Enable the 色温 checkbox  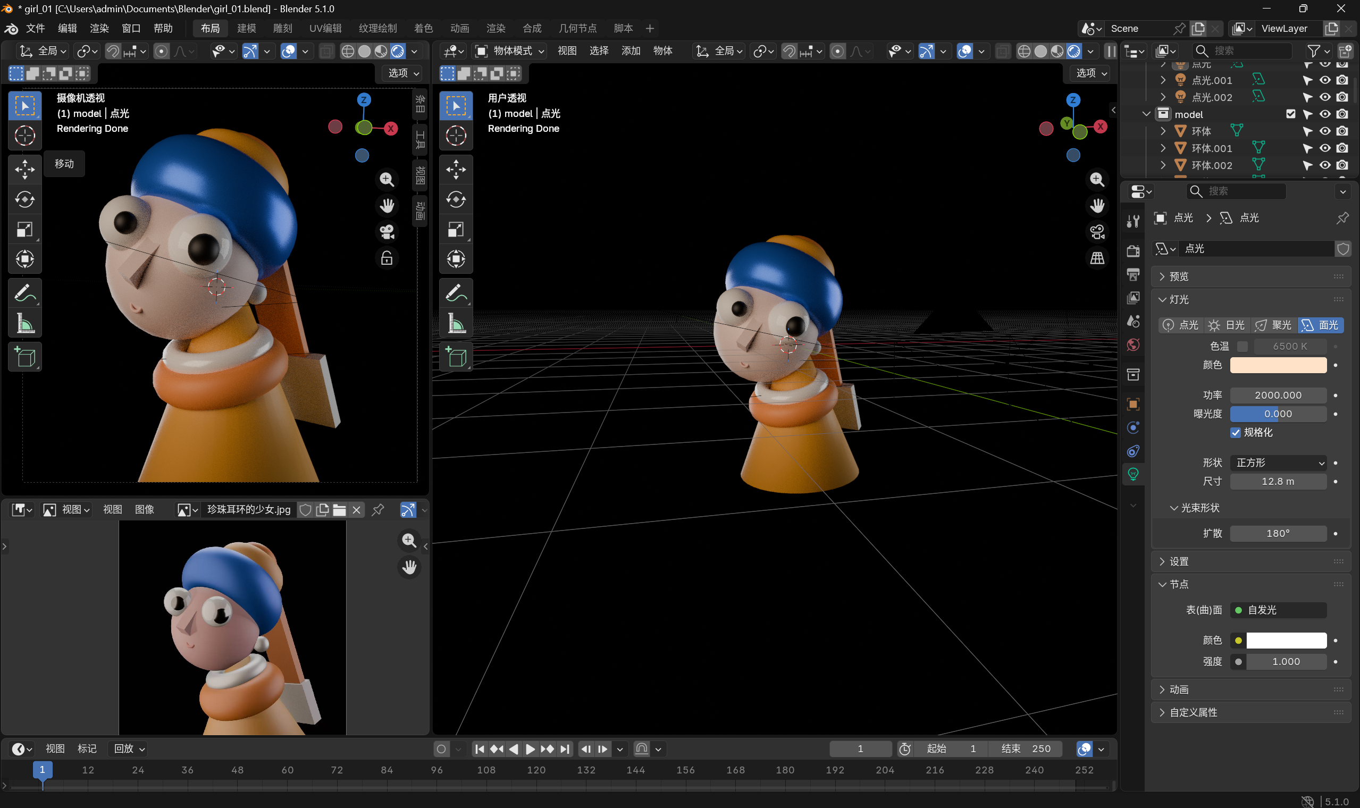coord(1242,346)
